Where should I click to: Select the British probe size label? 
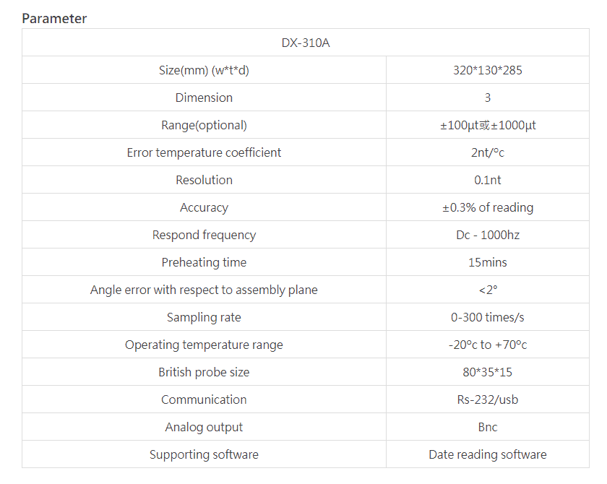point(204,372)
